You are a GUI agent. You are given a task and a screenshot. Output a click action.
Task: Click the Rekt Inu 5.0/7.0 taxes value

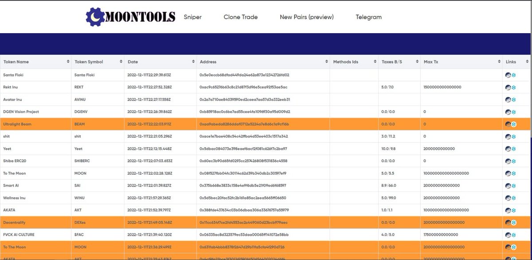point(387,88)
